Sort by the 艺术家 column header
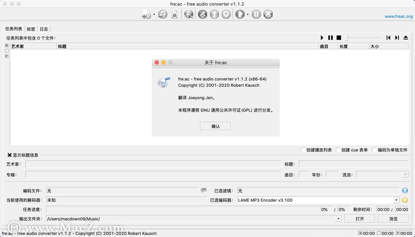 33,46
